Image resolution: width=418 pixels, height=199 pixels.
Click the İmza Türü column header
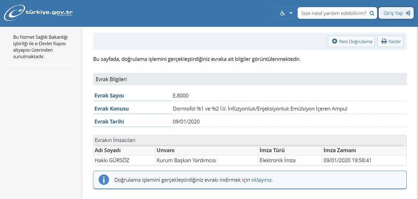pyautogui.click(x=272, y=150)
